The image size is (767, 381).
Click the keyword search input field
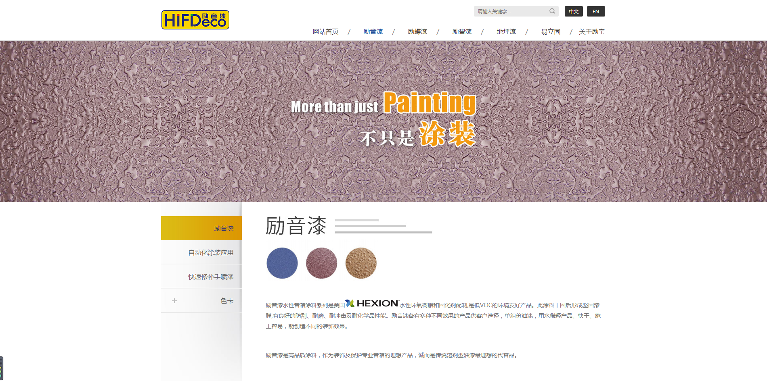(x=511, y=11)
